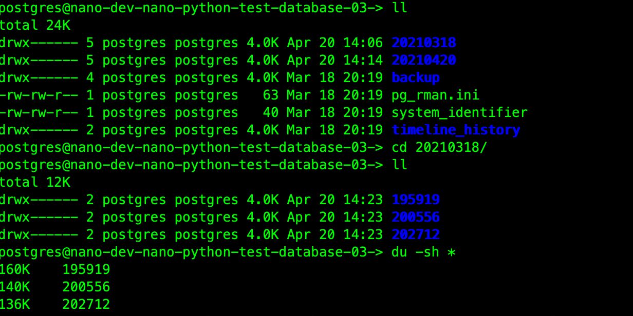633x316 pixels.
Task: Select the 136K size beside 202712
Action: [x=15, y=304]
